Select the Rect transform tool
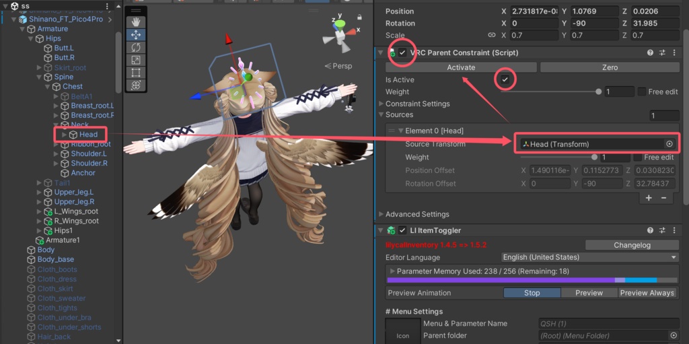Image resolution: width=689 pixels, height=344 pixels. point(136,73)
